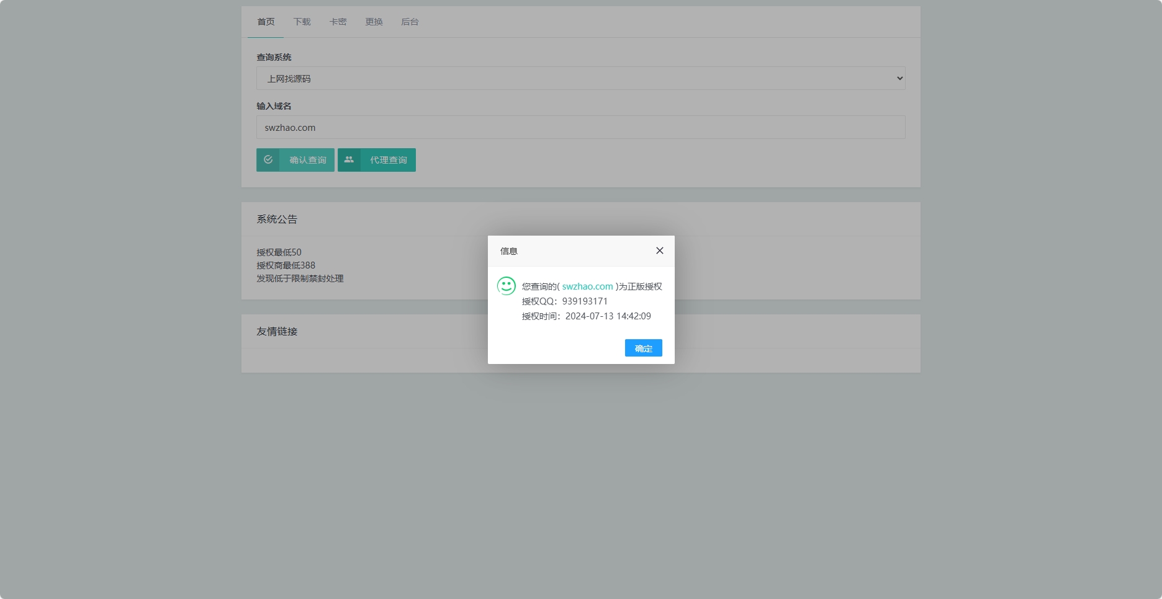This screenshot has width=1162, height=599.
Task: Click the 友情链接 heading
Action: coord(277,331)
